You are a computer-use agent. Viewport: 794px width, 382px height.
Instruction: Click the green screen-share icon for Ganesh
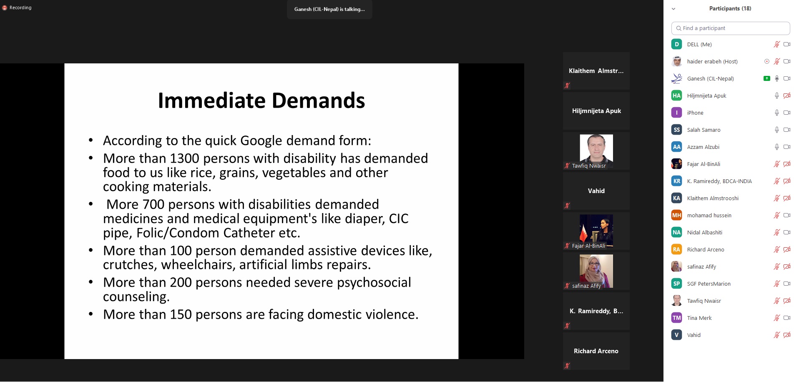pyautogui.click(x=766, y=78)
